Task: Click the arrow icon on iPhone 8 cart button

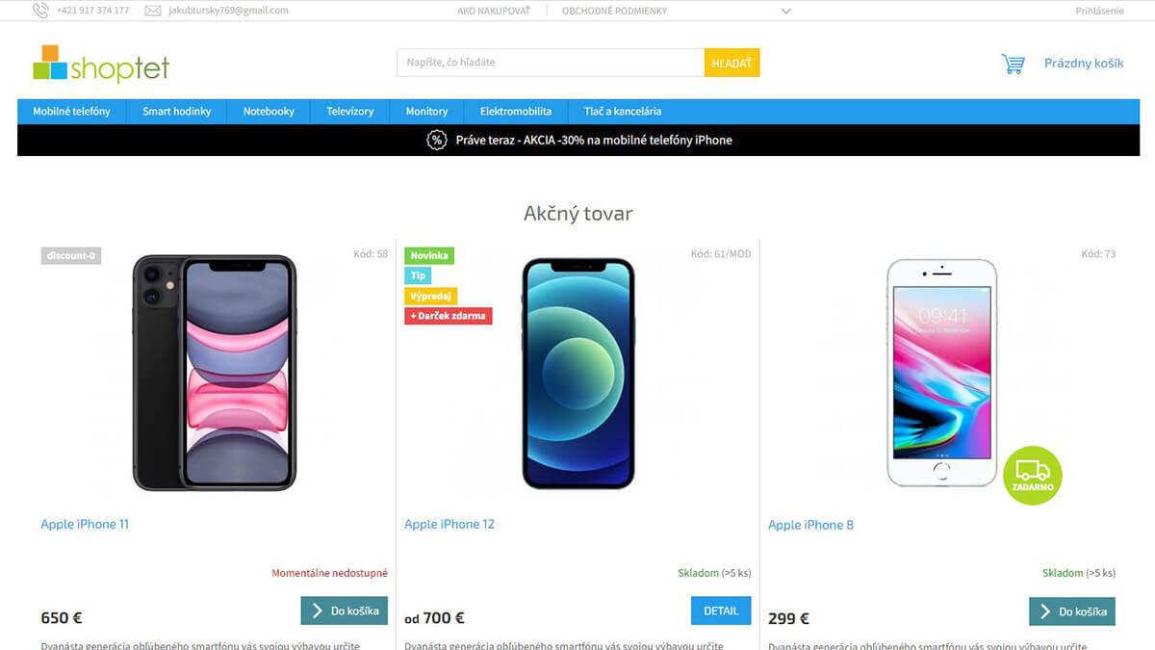Action: 1045,611
